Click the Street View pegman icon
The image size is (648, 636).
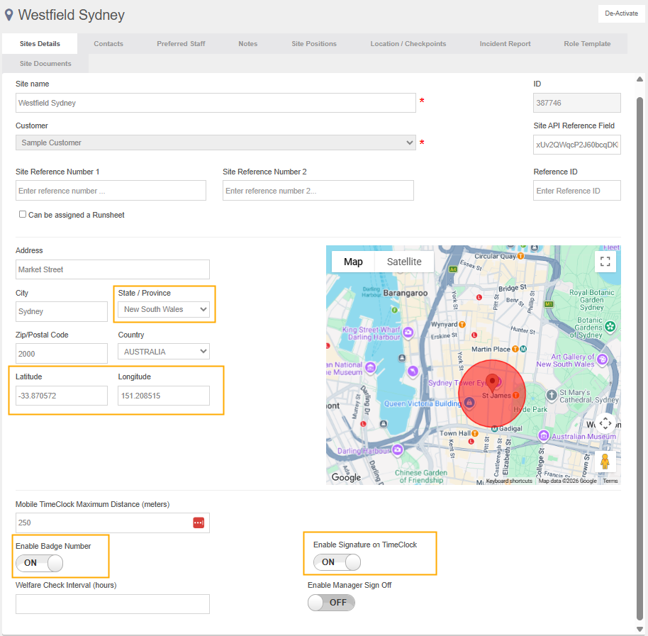point(605,462)
